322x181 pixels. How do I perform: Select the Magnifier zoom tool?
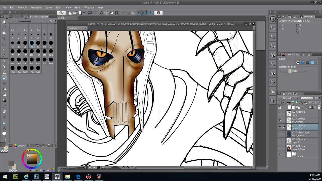(x=4, y=22)
